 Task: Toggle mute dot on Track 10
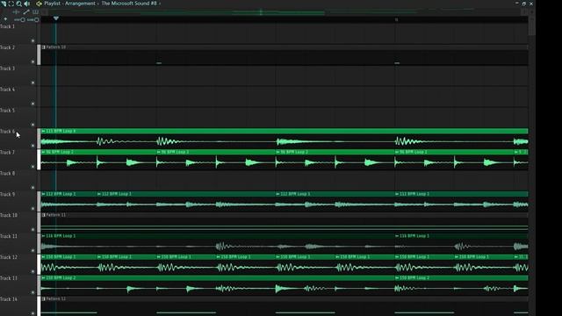(33, 229)
